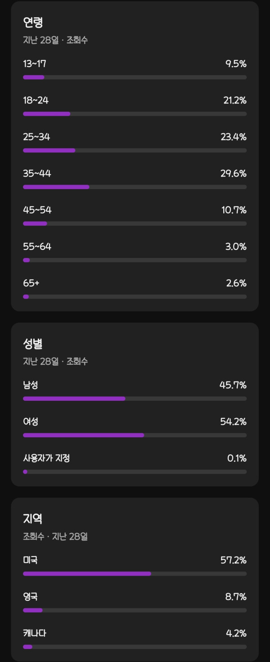
Task: Click the 0.1% value for 사용자가 지정
Action: click(237, 458)
